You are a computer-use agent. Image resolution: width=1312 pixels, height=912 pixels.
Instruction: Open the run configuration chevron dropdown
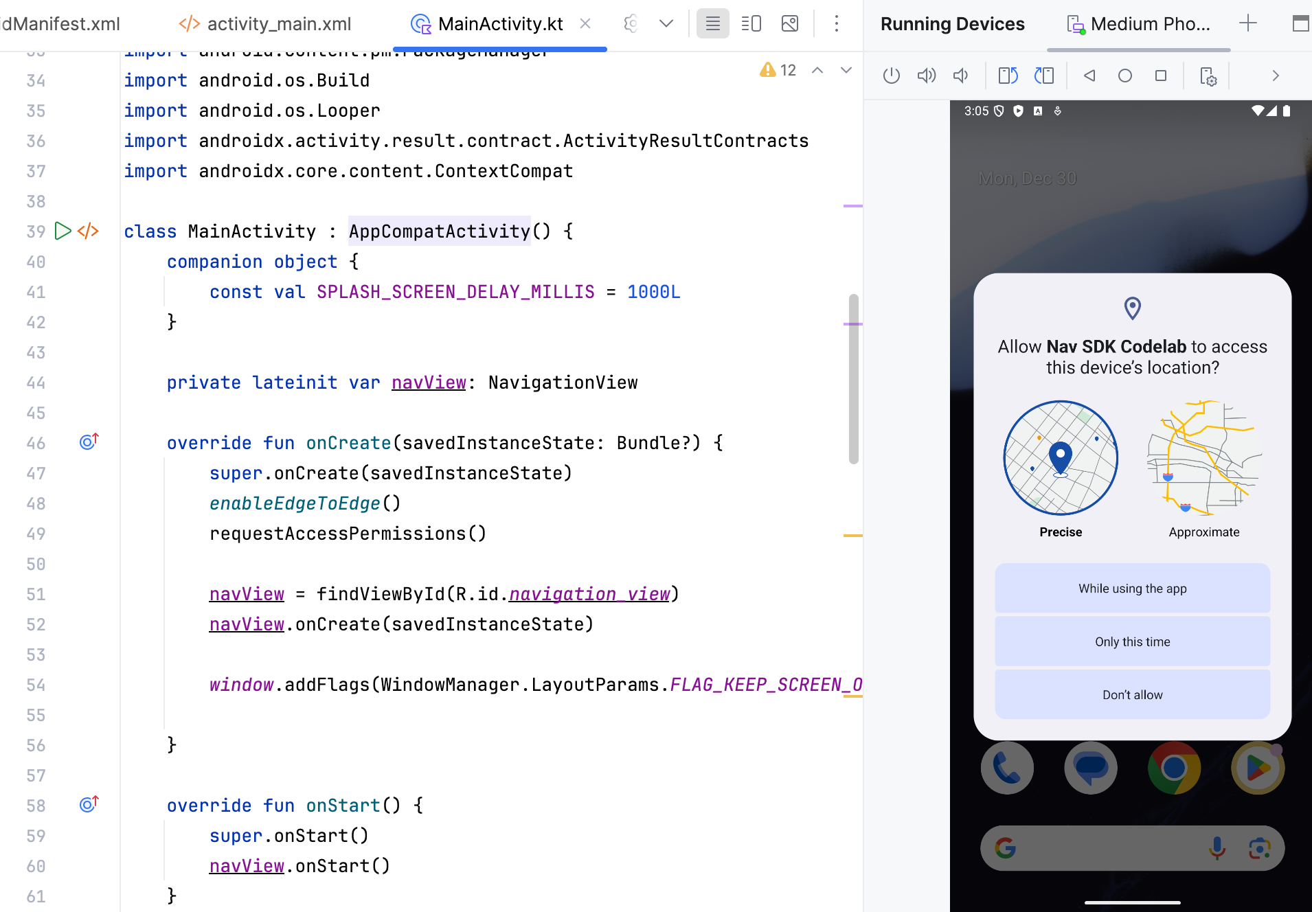[x=665, y=23]
